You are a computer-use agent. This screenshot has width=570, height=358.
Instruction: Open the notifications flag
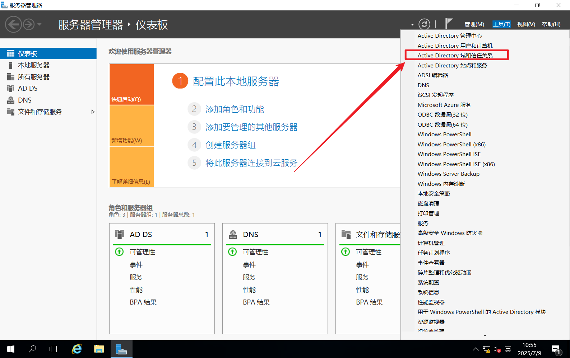449,23
